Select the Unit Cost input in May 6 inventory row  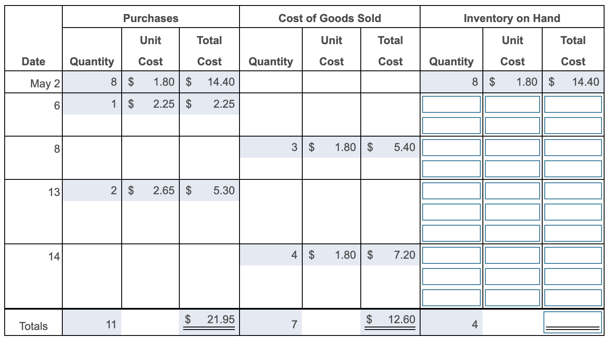[512, 104]
